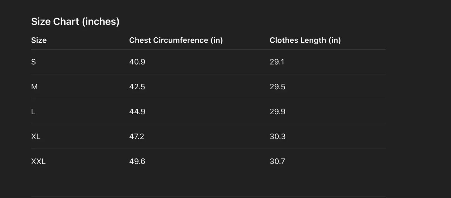Click the 47.2 chest value for XL

point(136,136)
